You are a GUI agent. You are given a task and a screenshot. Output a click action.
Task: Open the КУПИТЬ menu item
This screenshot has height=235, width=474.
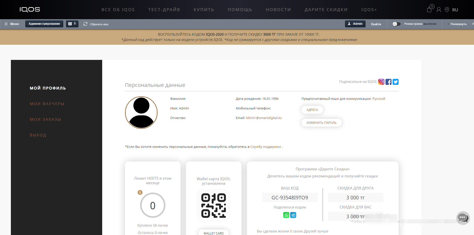(x=204, y=10)
